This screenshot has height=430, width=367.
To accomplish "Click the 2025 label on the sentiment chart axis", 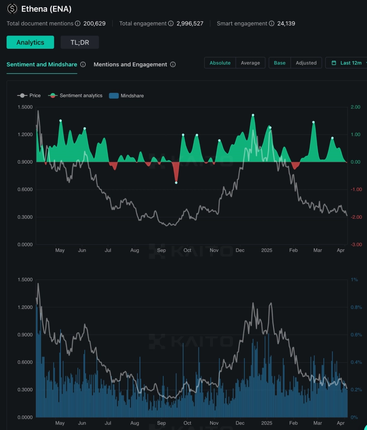I will pyautogui.click(x=267, y=250).
